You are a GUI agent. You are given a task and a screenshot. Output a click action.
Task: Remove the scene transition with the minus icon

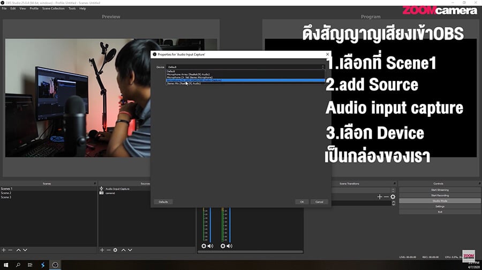[x=386, y=197]
